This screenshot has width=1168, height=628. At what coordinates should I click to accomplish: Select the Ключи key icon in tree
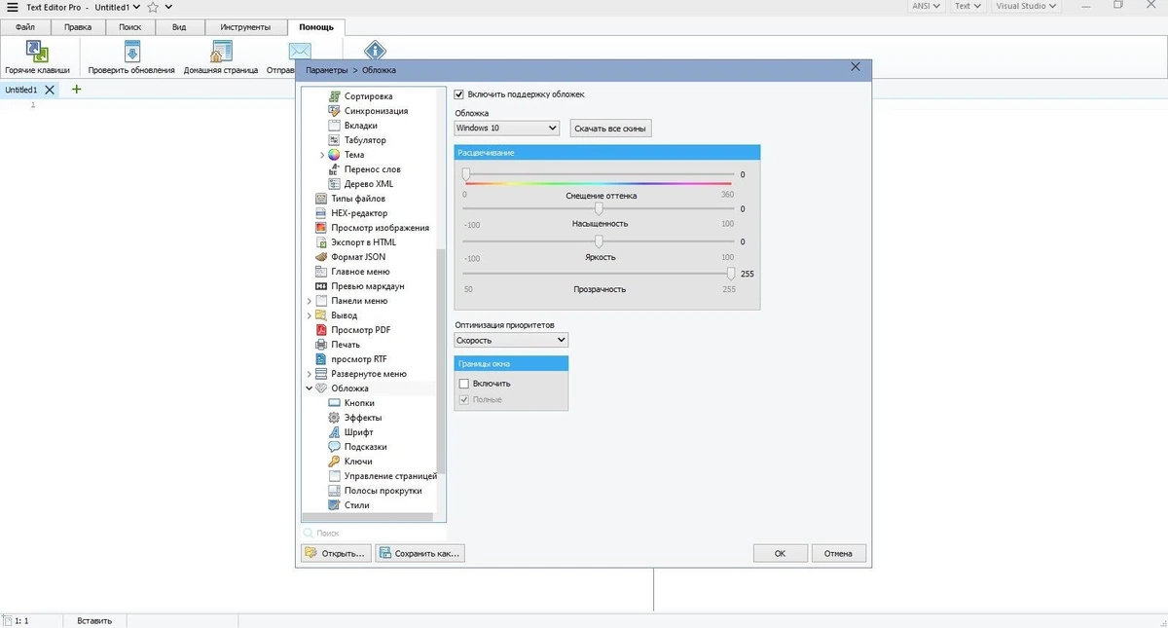tap(334, 462)
